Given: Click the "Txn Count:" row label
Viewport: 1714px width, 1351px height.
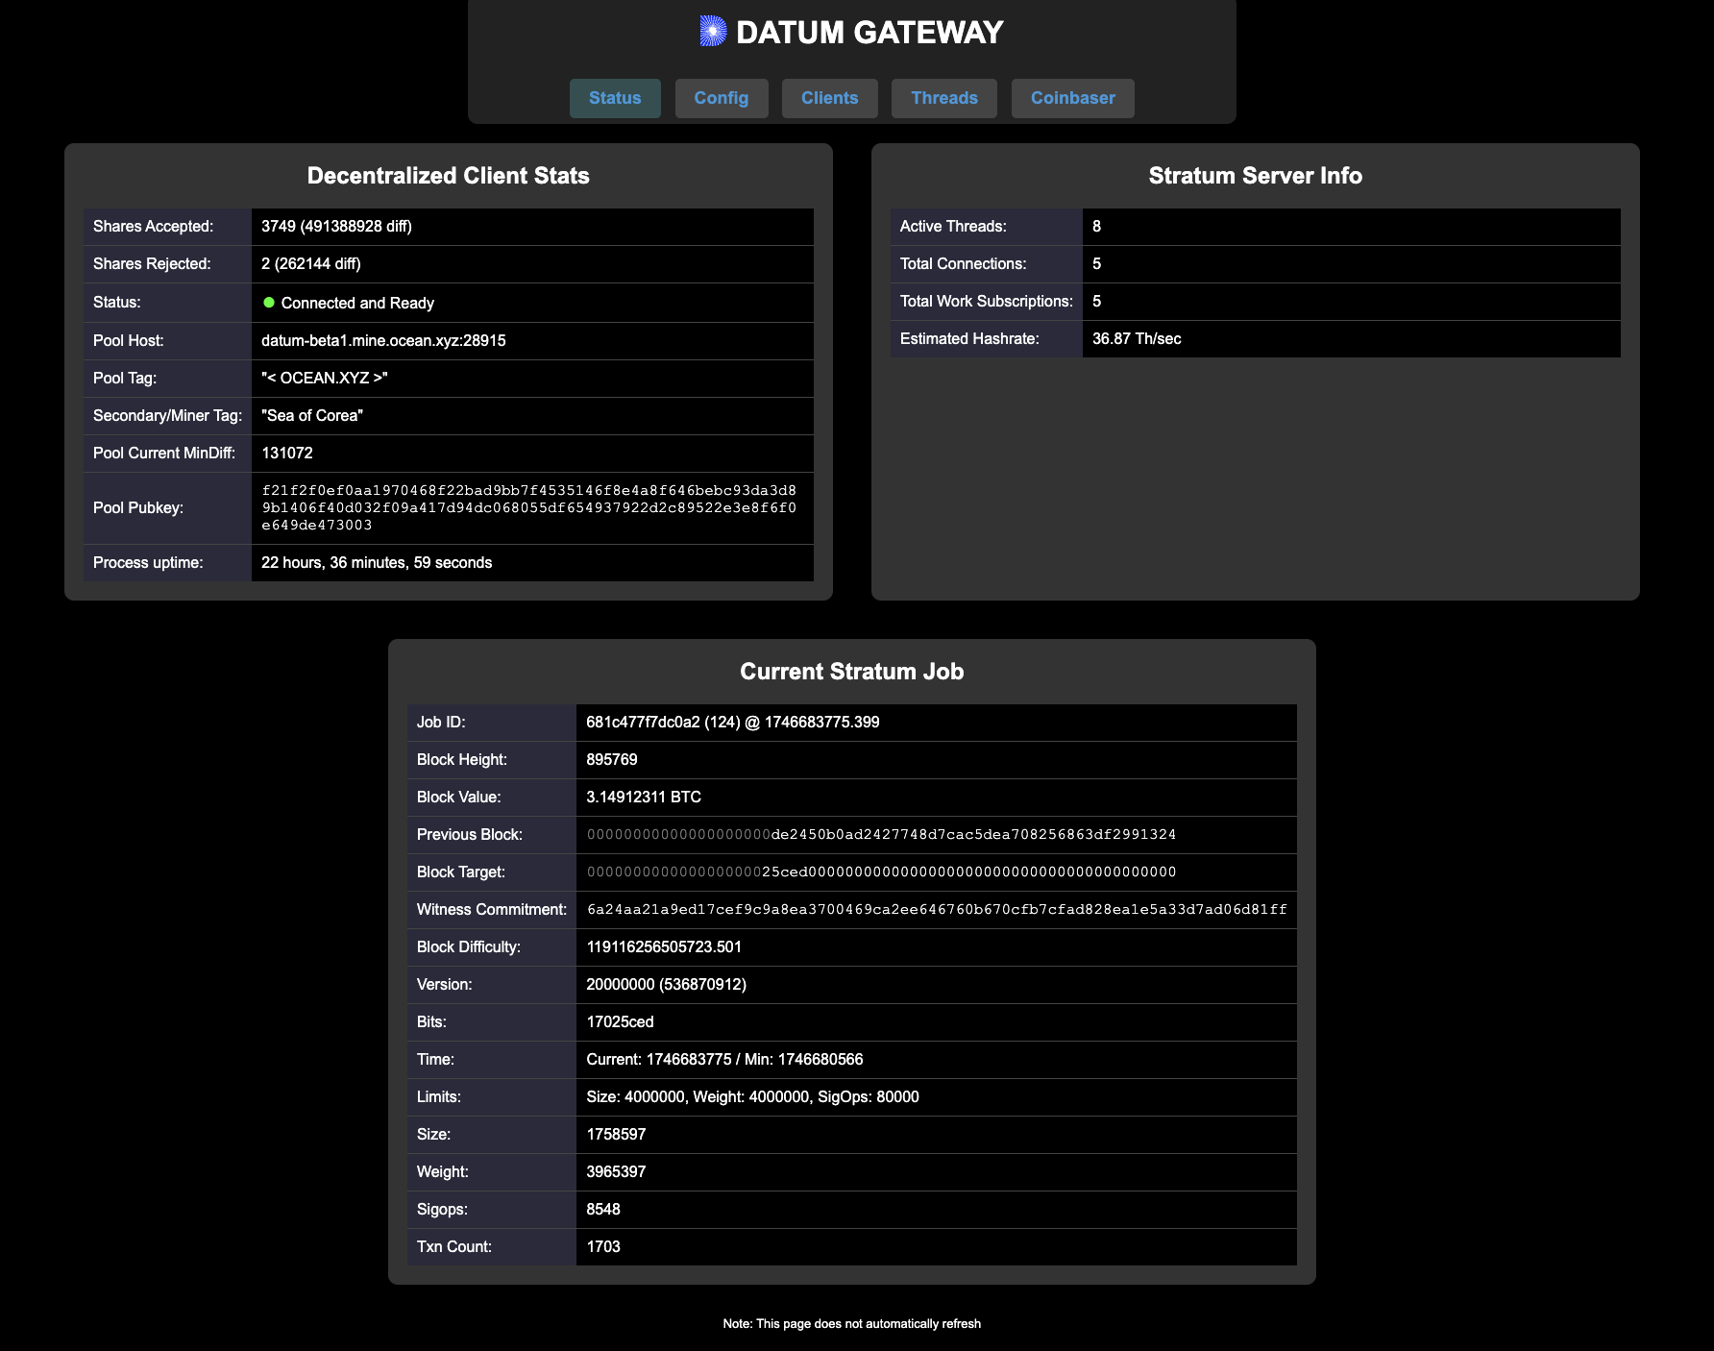Looking at the screenshot, I should (x=454, y=1247).
